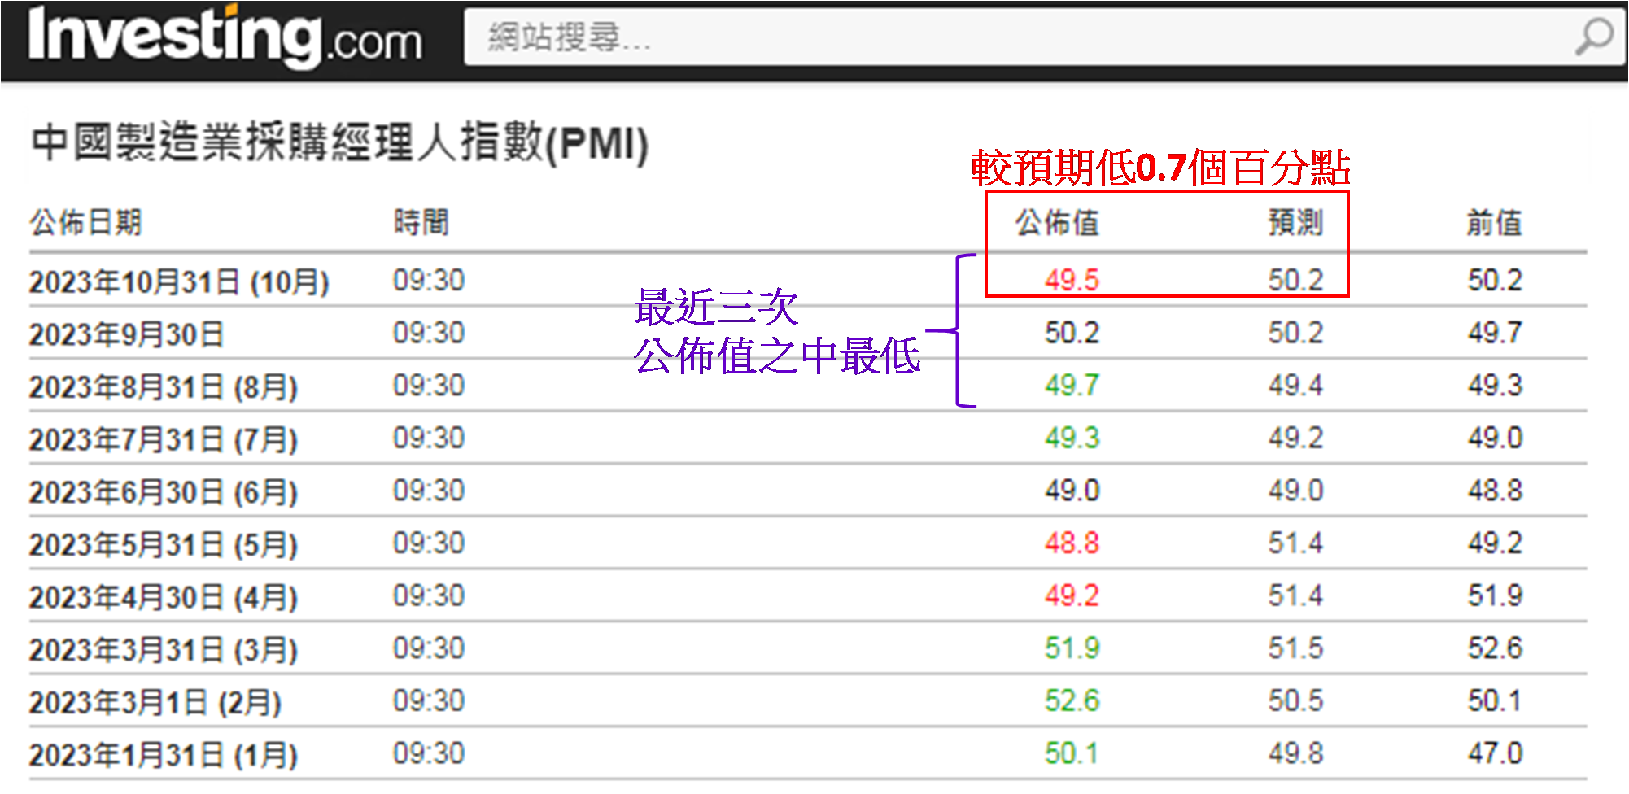Click the 公佈日期 column header
This screenshot has height=794, width=1629.
click(85, 222)
